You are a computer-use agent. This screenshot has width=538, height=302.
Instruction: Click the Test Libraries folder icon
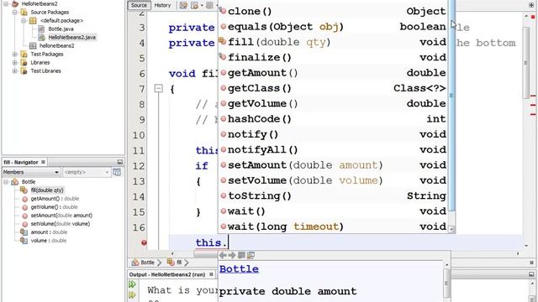(x=24, y=70)
